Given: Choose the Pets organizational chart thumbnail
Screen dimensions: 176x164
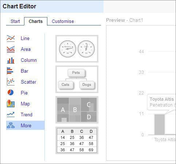Looking at the screenshot, I should click(x=77, y=79).
